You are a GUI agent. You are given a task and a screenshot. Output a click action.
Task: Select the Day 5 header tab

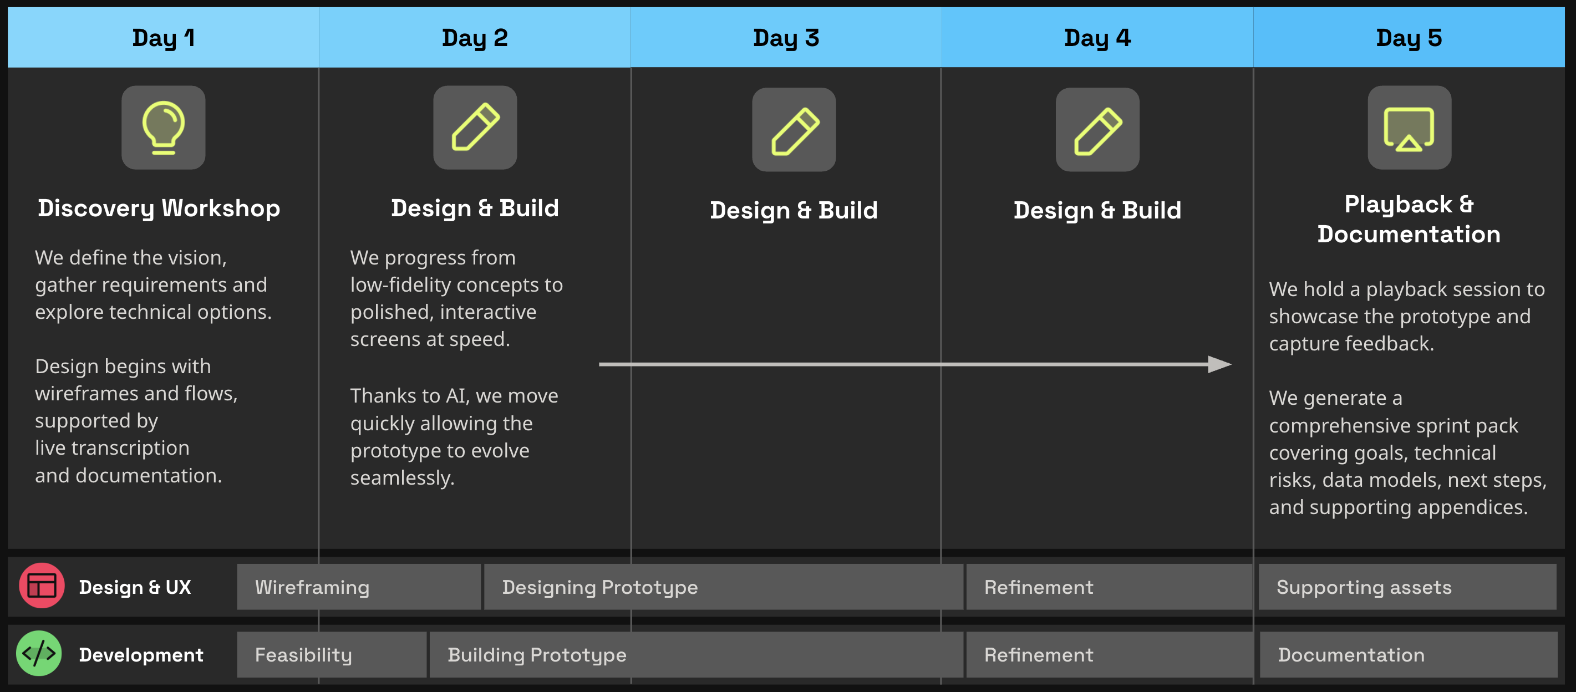(1409, 37)
